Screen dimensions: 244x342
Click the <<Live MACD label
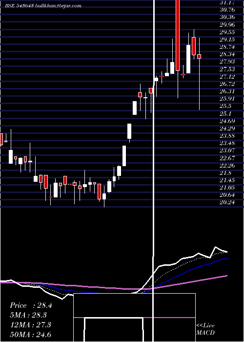205,329
